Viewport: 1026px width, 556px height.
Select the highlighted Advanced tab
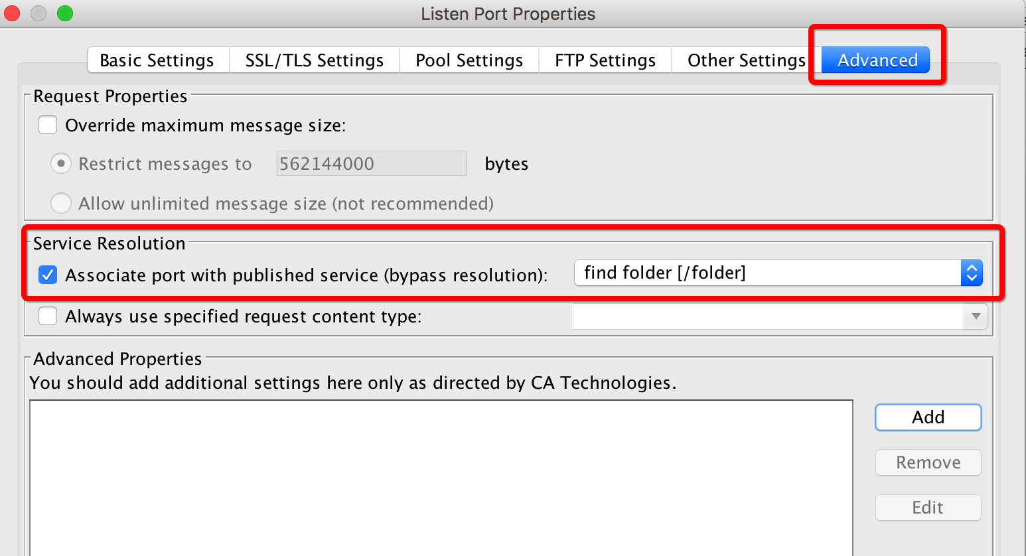[875, 60]
